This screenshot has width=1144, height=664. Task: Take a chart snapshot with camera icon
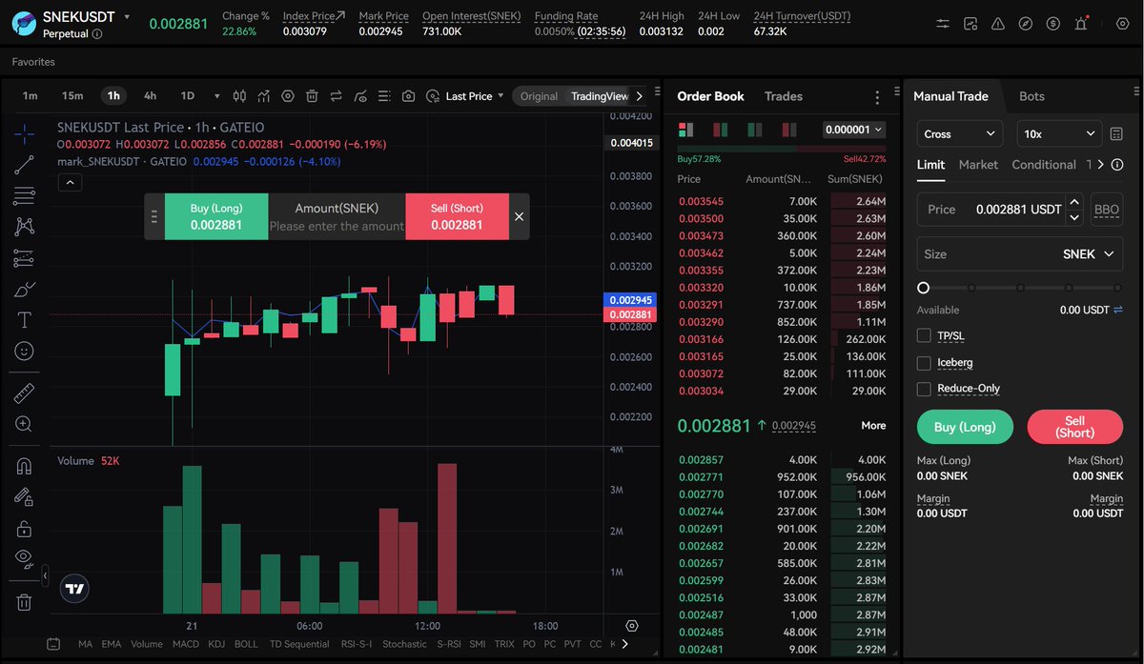408,96
